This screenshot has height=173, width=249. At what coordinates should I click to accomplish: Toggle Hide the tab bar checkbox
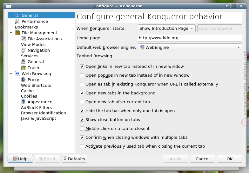click(x=82, y=111)
